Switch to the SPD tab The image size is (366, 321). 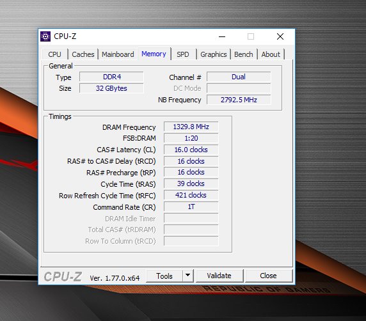(183, 54)
